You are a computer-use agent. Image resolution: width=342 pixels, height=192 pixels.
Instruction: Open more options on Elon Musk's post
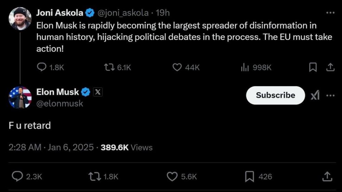pyautogui.click(x=330, y=96)
